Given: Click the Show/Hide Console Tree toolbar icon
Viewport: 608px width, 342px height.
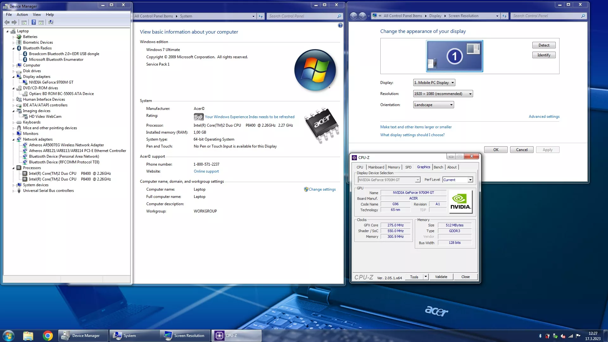Looking at the screenshot, I should [24, 22].
